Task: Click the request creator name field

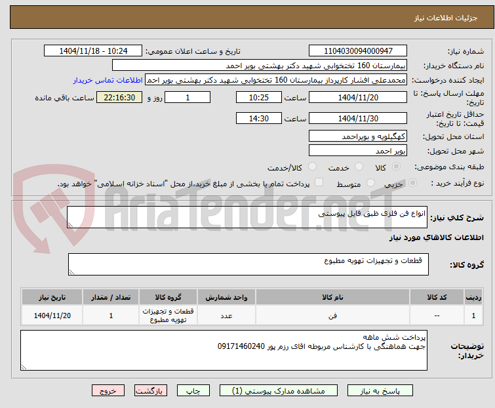Action: (x=276, y=80)
